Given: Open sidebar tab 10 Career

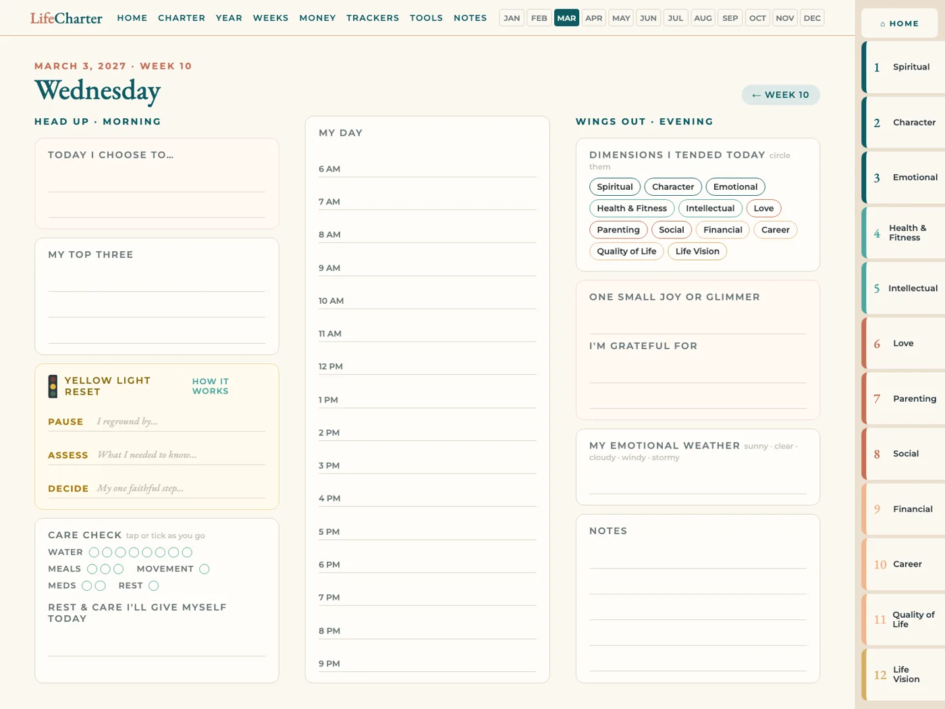Looking at the screenshot, I should coord(903,564).
